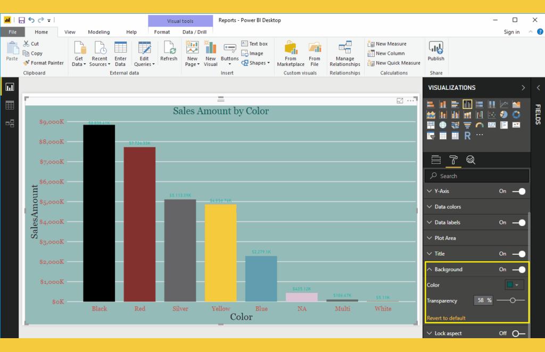This screenshot has width=545, height=352.
Task: Turn off the Background toggle
Action: click(x=519, y=270)
